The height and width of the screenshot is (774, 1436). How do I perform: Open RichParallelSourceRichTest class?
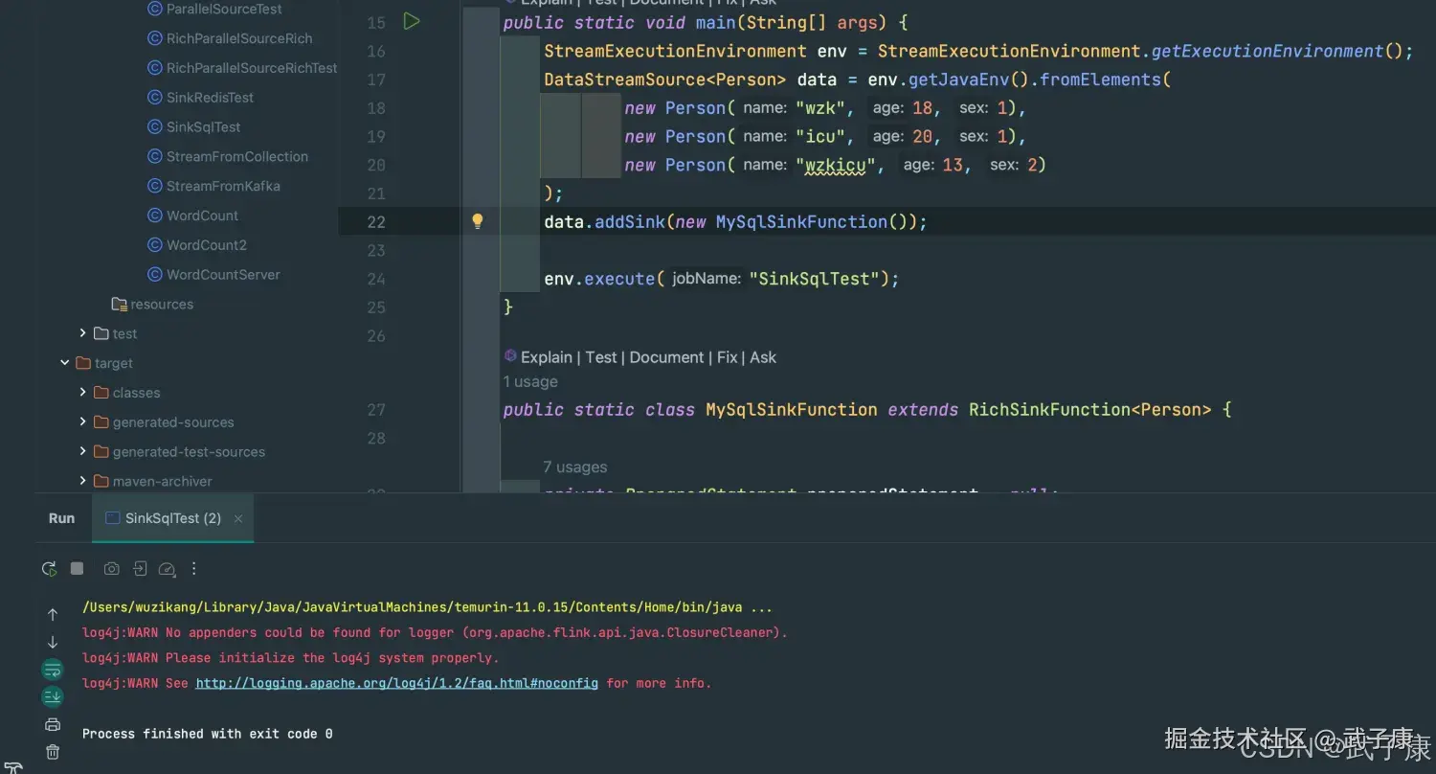[x=242, y=68]
